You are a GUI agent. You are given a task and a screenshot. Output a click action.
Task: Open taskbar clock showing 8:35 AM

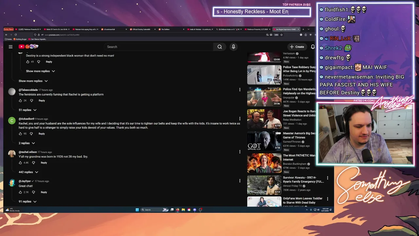coord(326,210)
